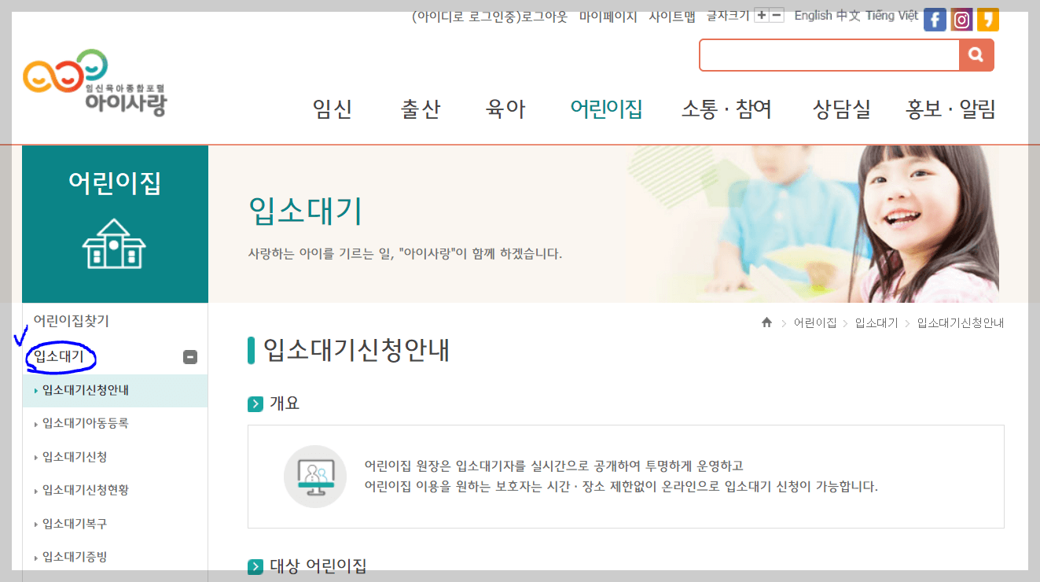Click the search magnifier icon

977,55
